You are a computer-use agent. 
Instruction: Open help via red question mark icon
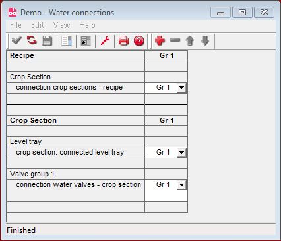(139, 41)
